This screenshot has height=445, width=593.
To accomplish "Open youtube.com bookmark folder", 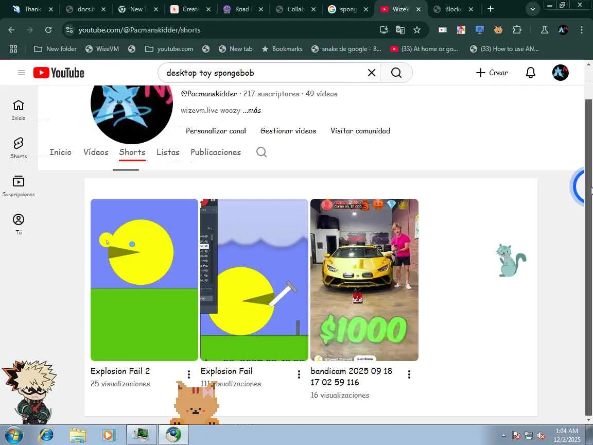I will click(169, 49).
